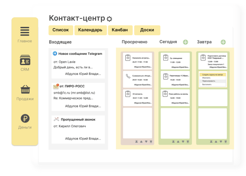246x176 pixels.
Task: Click CRM label in sidebar
Action: (x=25, y=70)
